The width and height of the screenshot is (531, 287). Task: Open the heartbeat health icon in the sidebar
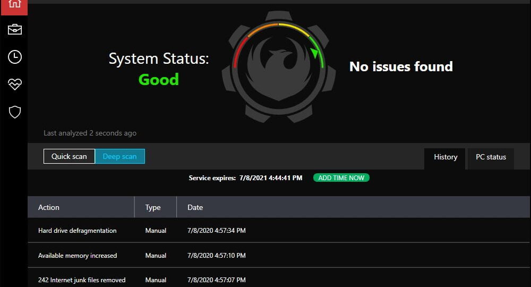(x=14, y=84)
